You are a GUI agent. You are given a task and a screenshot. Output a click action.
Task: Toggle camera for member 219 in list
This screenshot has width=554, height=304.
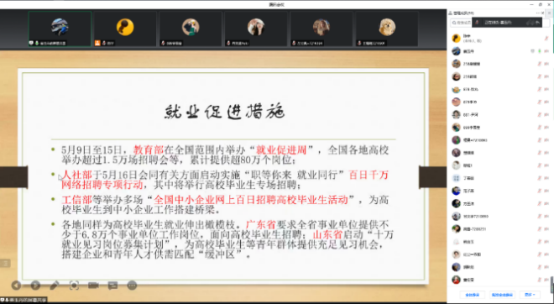(x=546, y=76)
